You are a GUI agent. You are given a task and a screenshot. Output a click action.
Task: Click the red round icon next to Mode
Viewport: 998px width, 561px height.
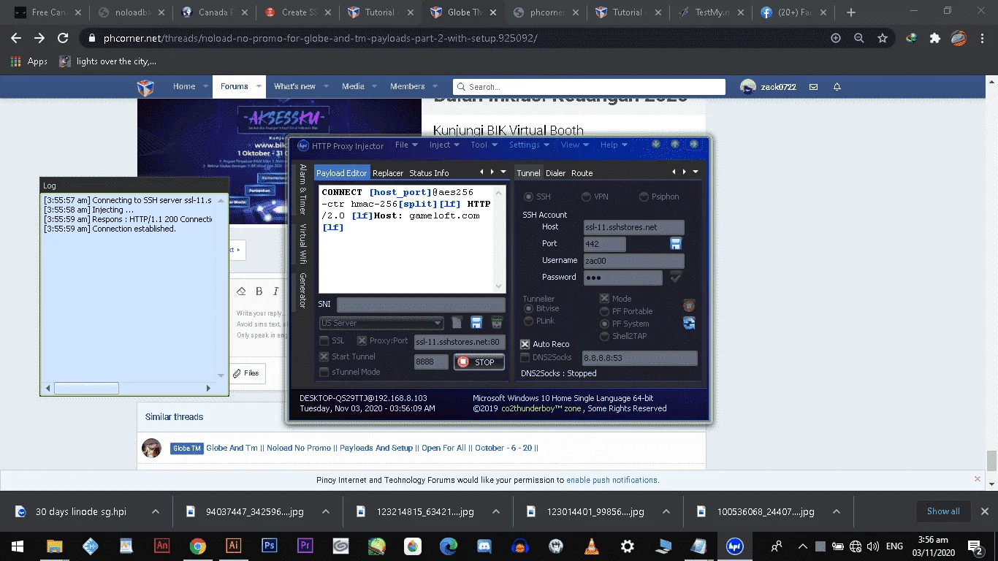(688, 305)
